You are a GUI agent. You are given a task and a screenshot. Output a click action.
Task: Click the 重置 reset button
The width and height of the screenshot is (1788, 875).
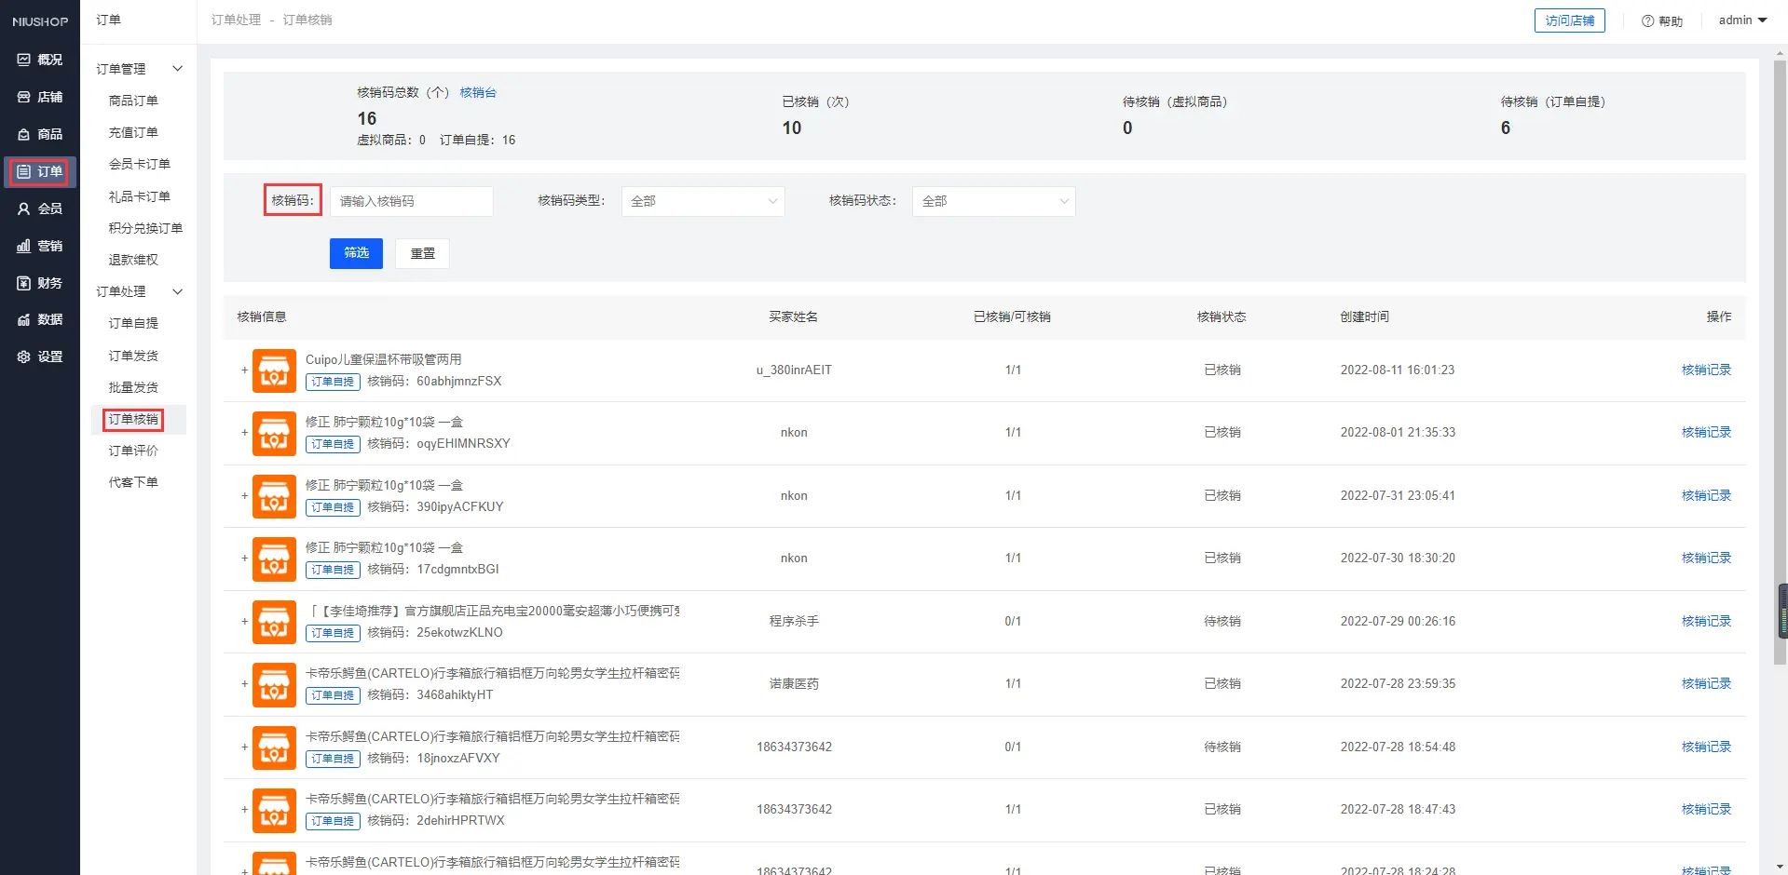click(x=422, y=253)
